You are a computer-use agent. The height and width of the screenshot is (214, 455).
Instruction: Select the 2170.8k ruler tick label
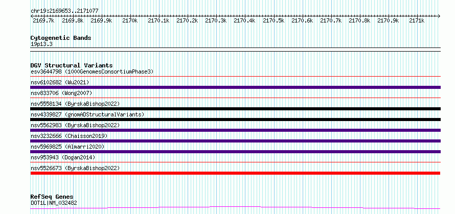coord(360,20)
